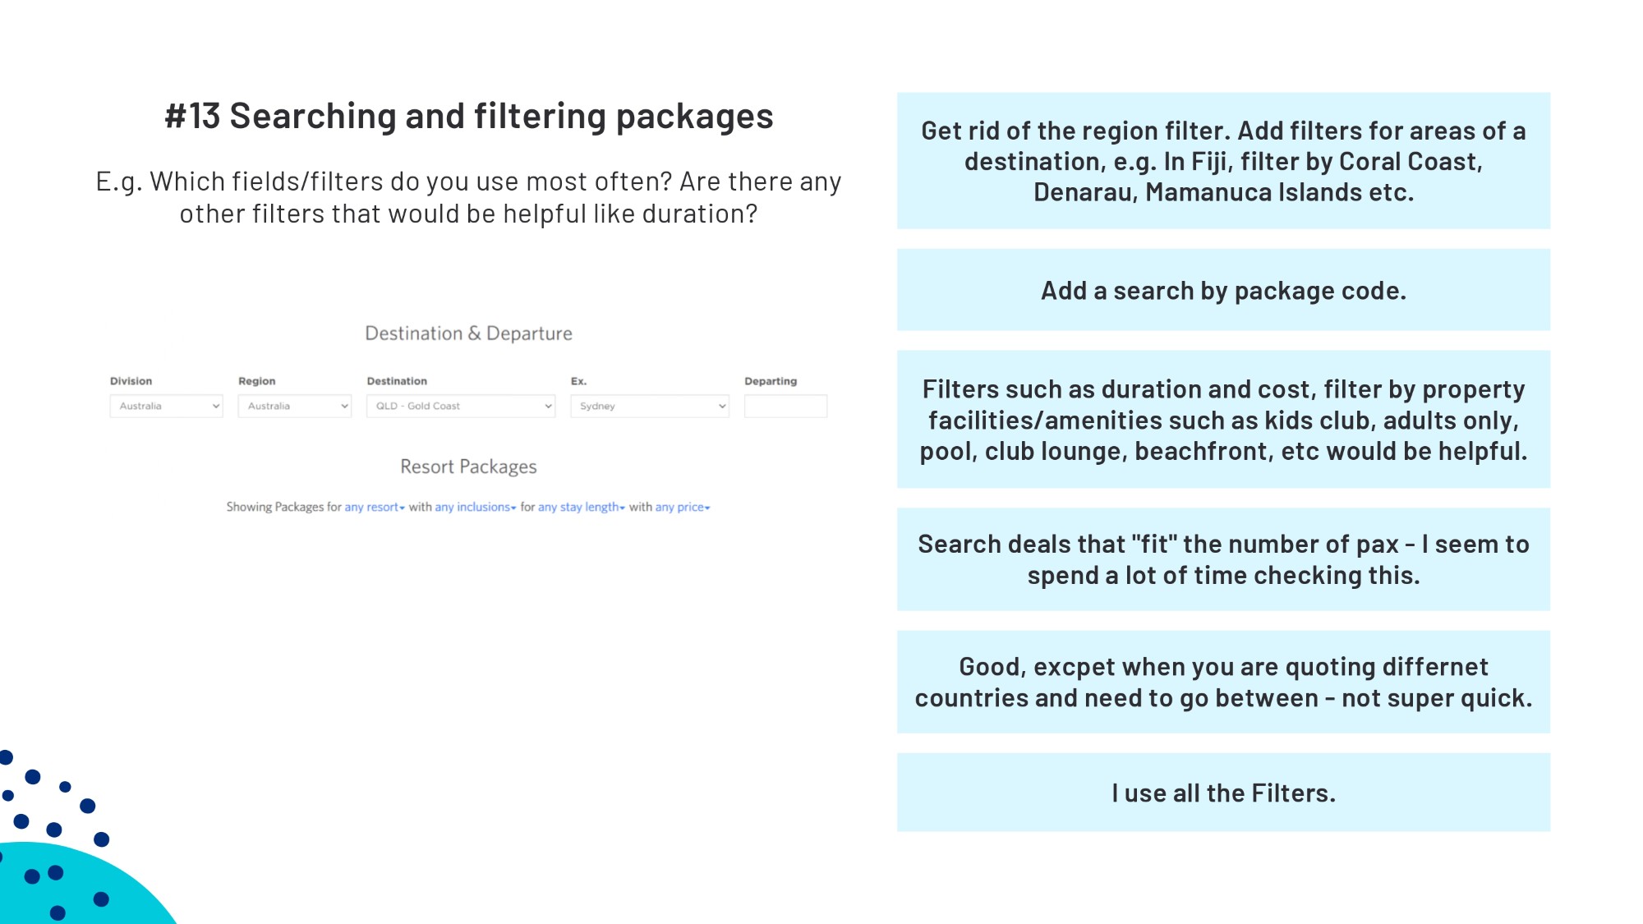Select the card about number of pax
This screenshot has width=1643, height=924.
[x=1223, y=559]
